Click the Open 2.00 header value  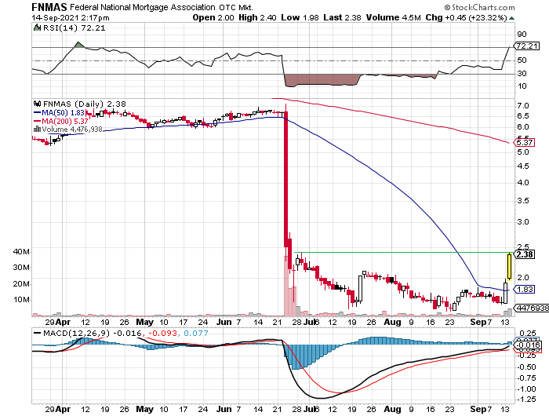click(x=213, y=17)
